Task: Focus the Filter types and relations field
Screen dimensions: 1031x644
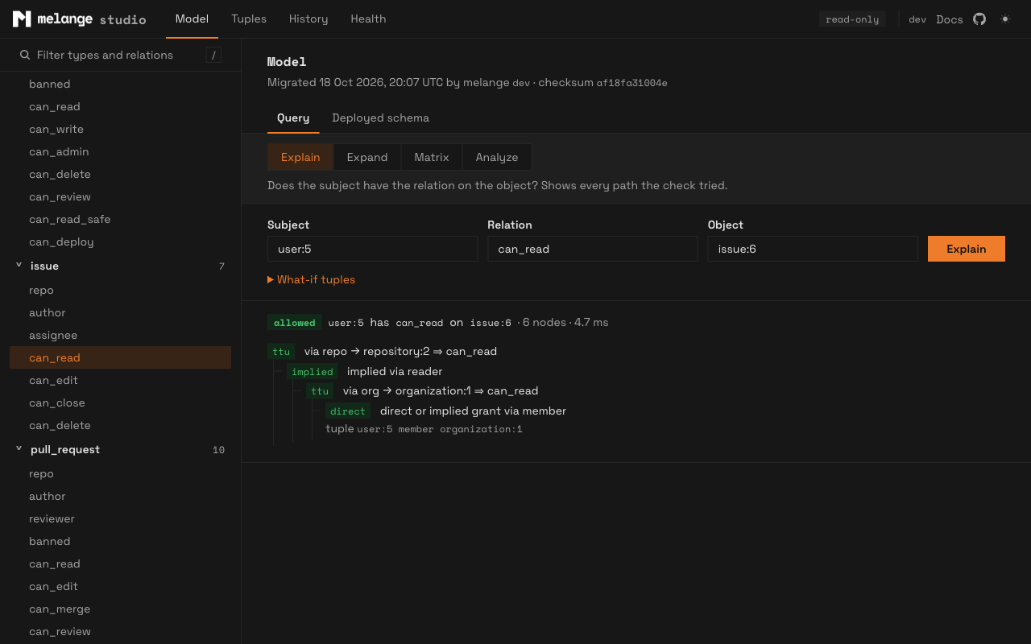Action: coord(120,55)
